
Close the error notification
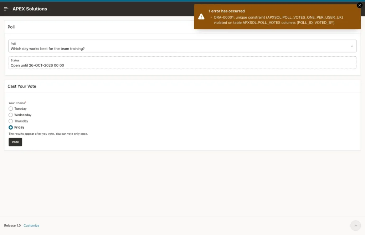359,5
